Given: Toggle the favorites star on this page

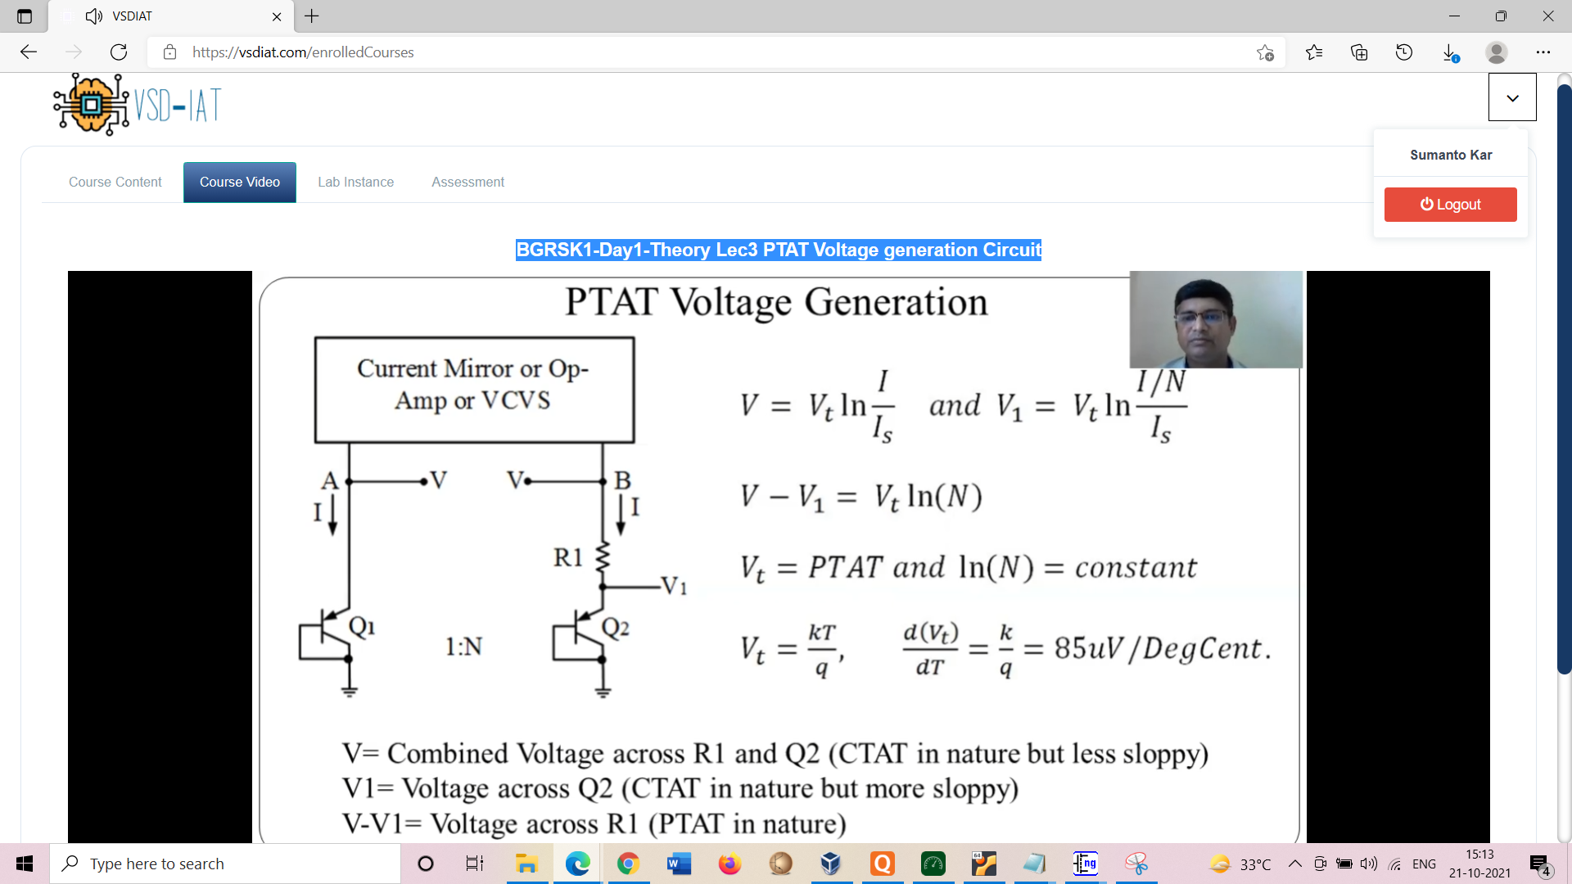Looking at the screenshot, I should click(x=1266, y=52).
